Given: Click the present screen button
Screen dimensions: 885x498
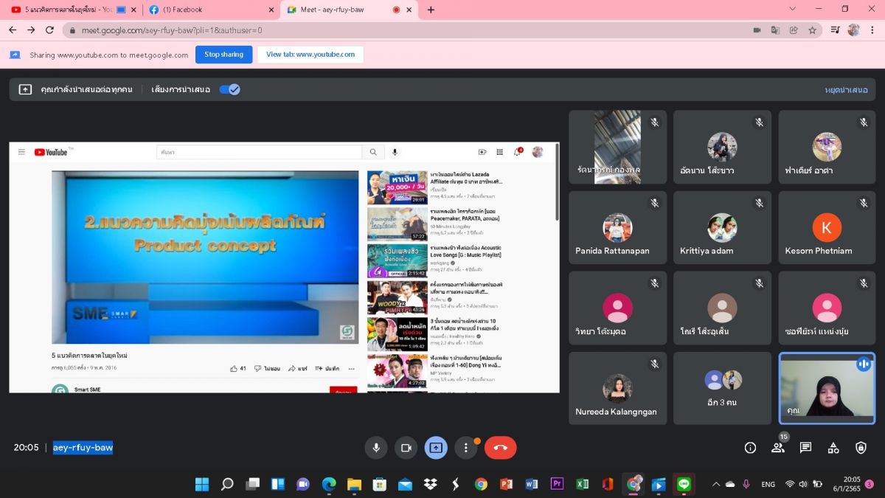Looking at the screenshot, I should coord(436,448).
